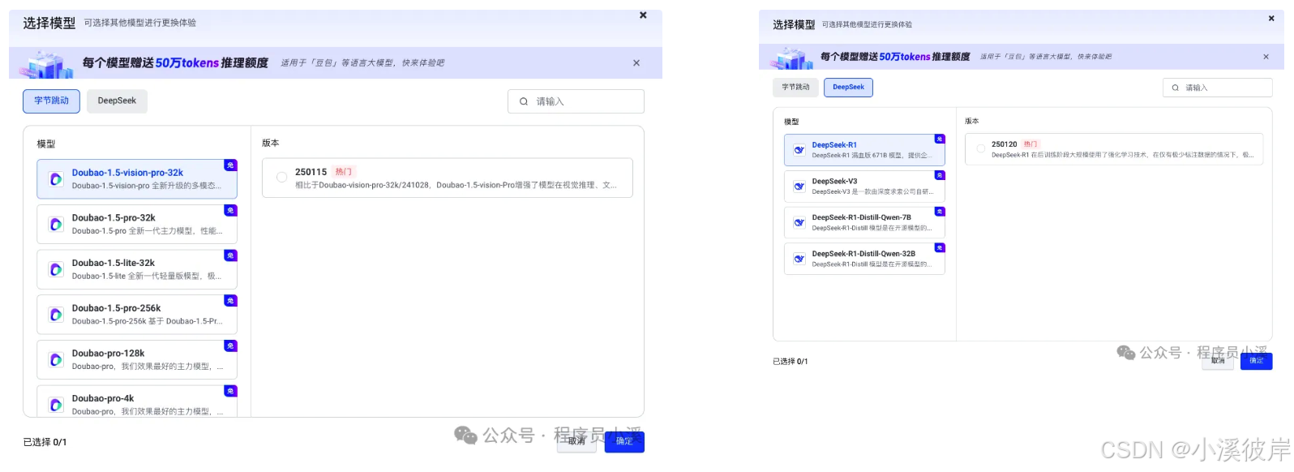Click search magnifier icon in right dialog
The width and height of the screenshot is (1294, 472).
(1175, 88)
